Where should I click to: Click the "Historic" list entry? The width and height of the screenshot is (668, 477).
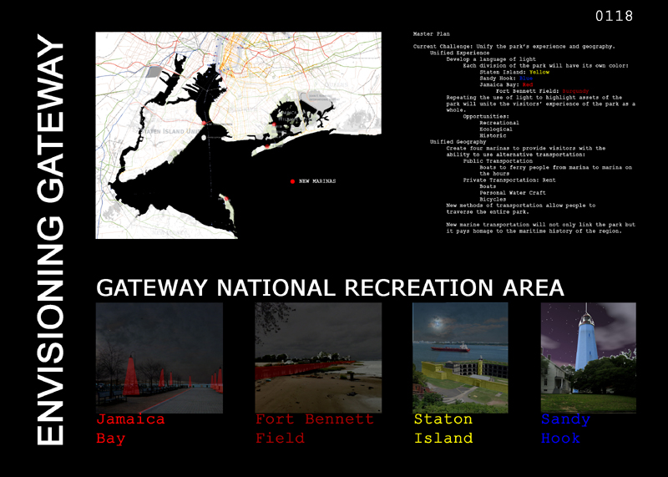(x=493, y=135)
